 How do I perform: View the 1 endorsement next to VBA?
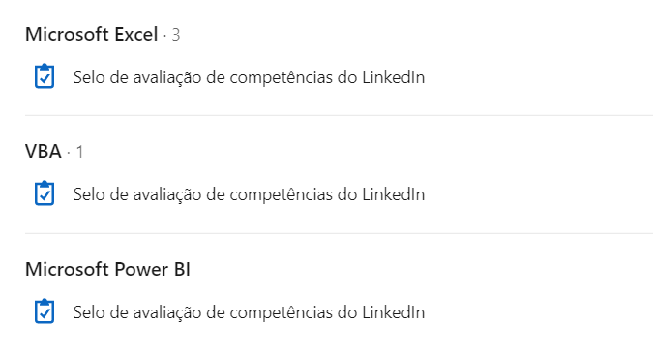tap(79, 153)
